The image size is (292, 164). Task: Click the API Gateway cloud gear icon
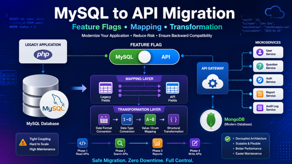click(213, 82)
